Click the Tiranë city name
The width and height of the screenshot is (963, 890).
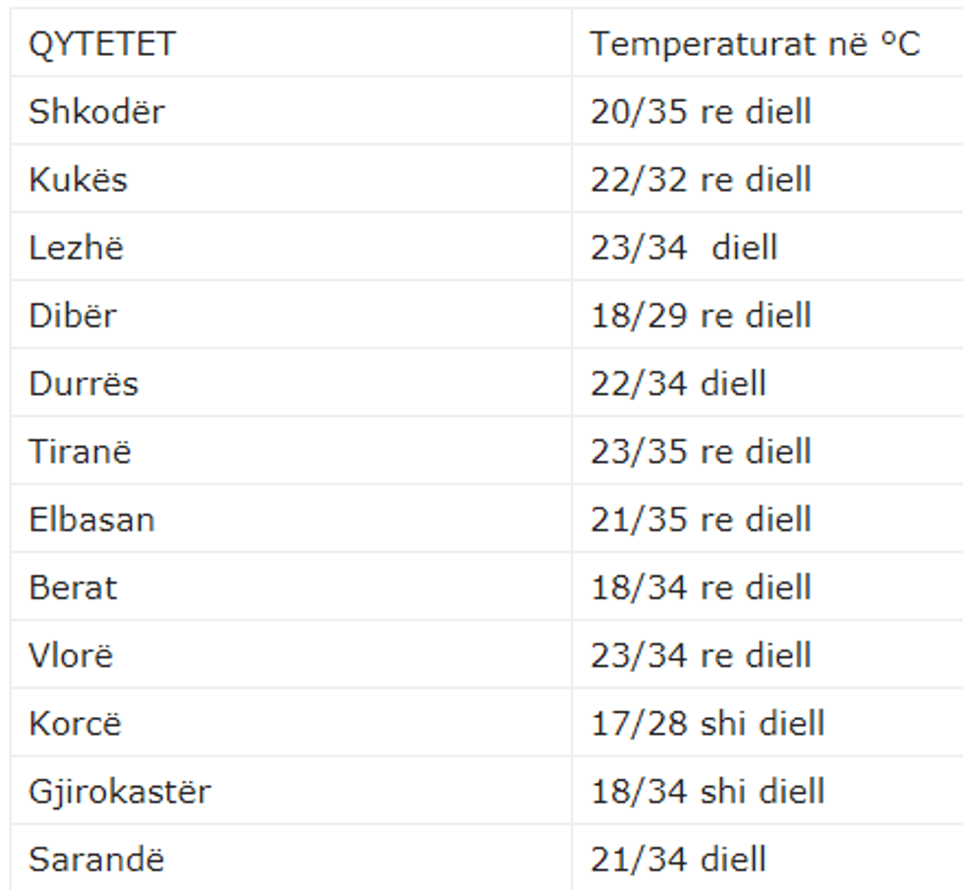pyautogui.click(x=80, y=452)
